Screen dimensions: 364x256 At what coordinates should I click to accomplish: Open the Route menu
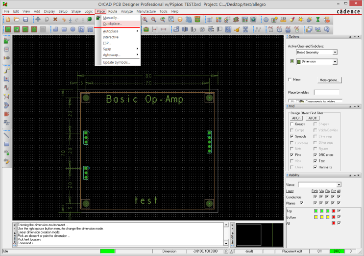pyautogui.click(x=113, y=11)
